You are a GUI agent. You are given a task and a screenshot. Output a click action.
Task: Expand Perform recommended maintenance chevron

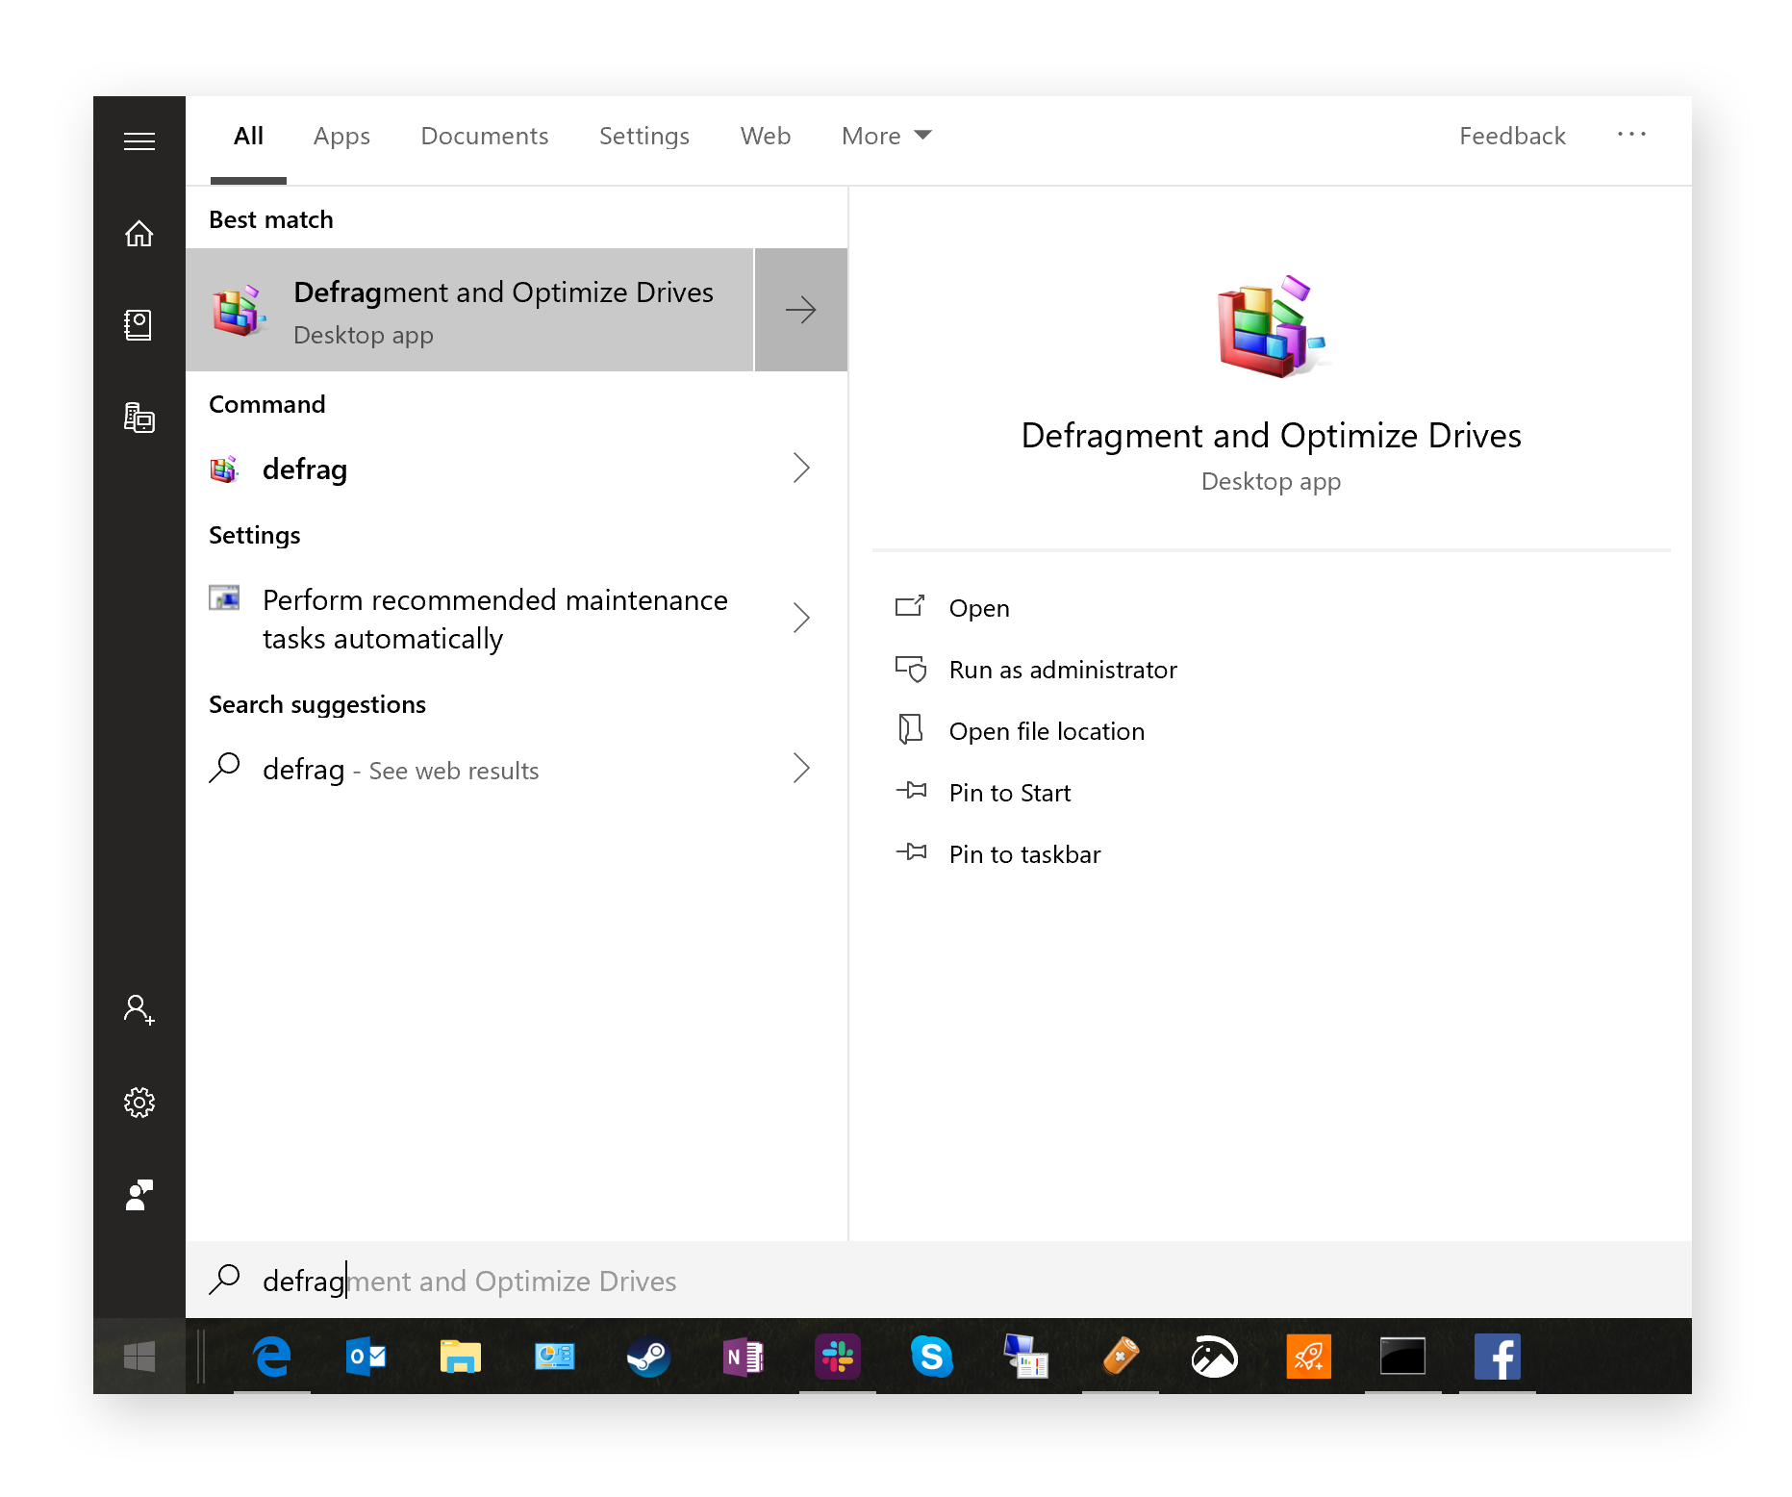(801, 618)
